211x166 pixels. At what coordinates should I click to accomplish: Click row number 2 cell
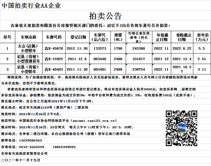click(x=7, y=59)
